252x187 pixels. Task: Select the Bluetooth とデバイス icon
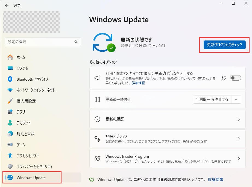point(10,79)
